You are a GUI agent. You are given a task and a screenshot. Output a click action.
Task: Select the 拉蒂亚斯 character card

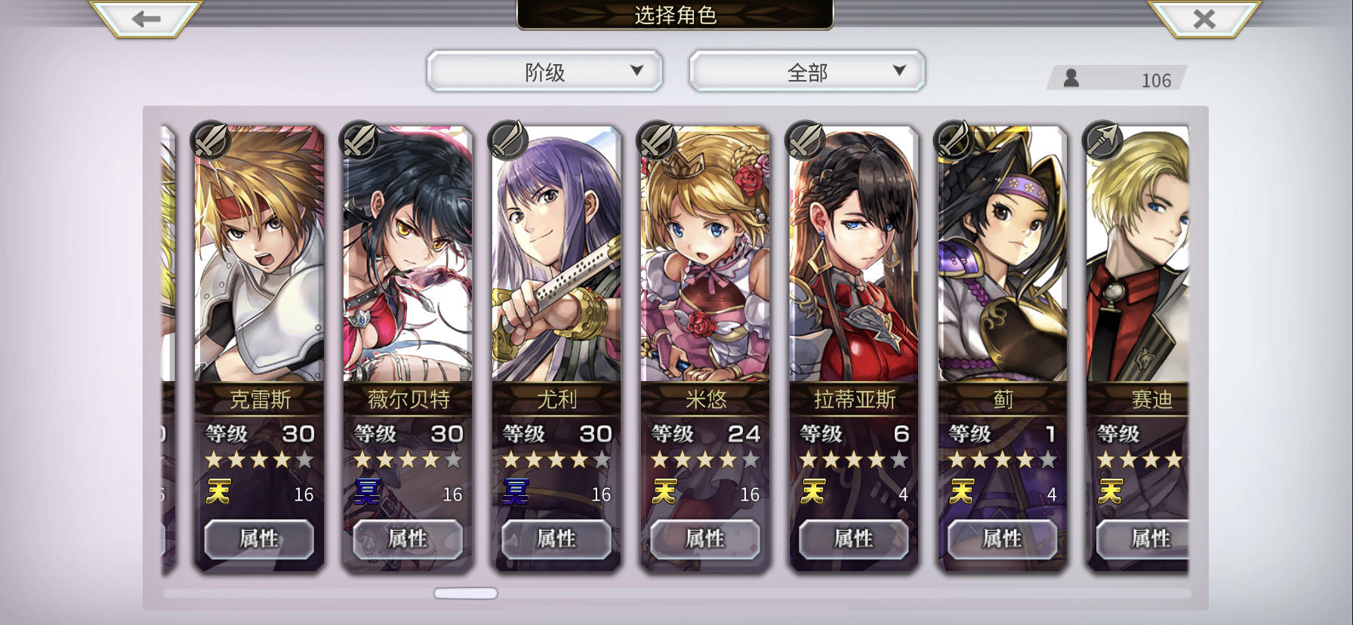click(854, 347)
